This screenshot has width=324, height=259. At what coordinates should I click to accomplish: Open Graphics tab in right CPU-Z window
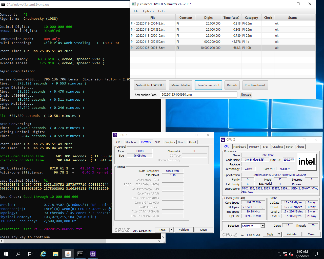click(278, 147)
